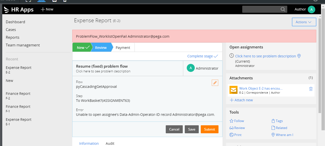Click the Complete stage link
Screen dimensions: 325x146
(202, 56)
